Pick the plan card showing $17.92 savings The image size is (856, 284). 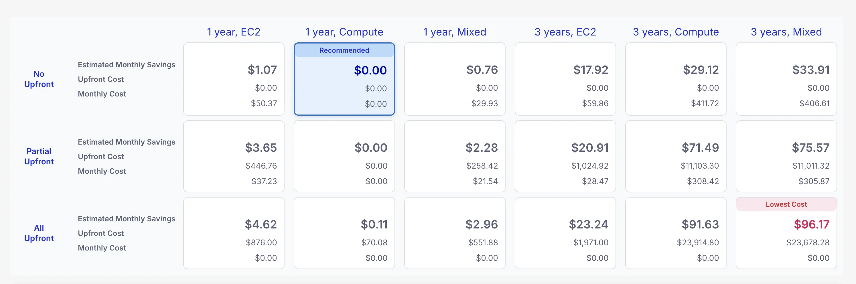click(x=565, y=79)
